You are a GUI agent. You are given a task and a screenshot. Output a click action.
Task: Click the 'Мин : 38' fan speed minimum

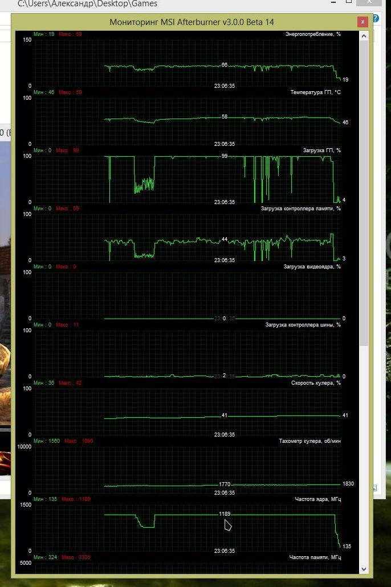44,382
